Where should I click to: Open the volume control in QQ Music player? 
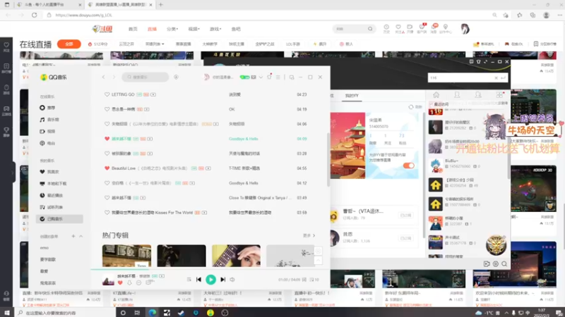(232, 279)
